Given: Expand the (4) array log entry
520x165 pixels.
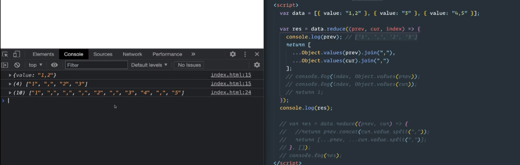Looking at the screenshot, I should tap(10, 84).
